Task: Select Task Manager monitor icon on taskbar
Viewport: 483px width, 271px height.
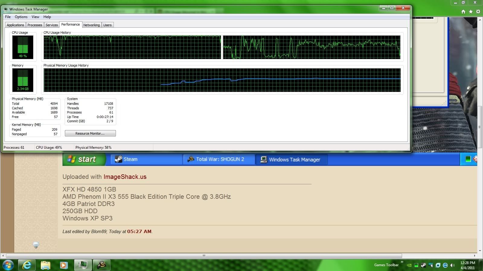Action: click(82, 265)
